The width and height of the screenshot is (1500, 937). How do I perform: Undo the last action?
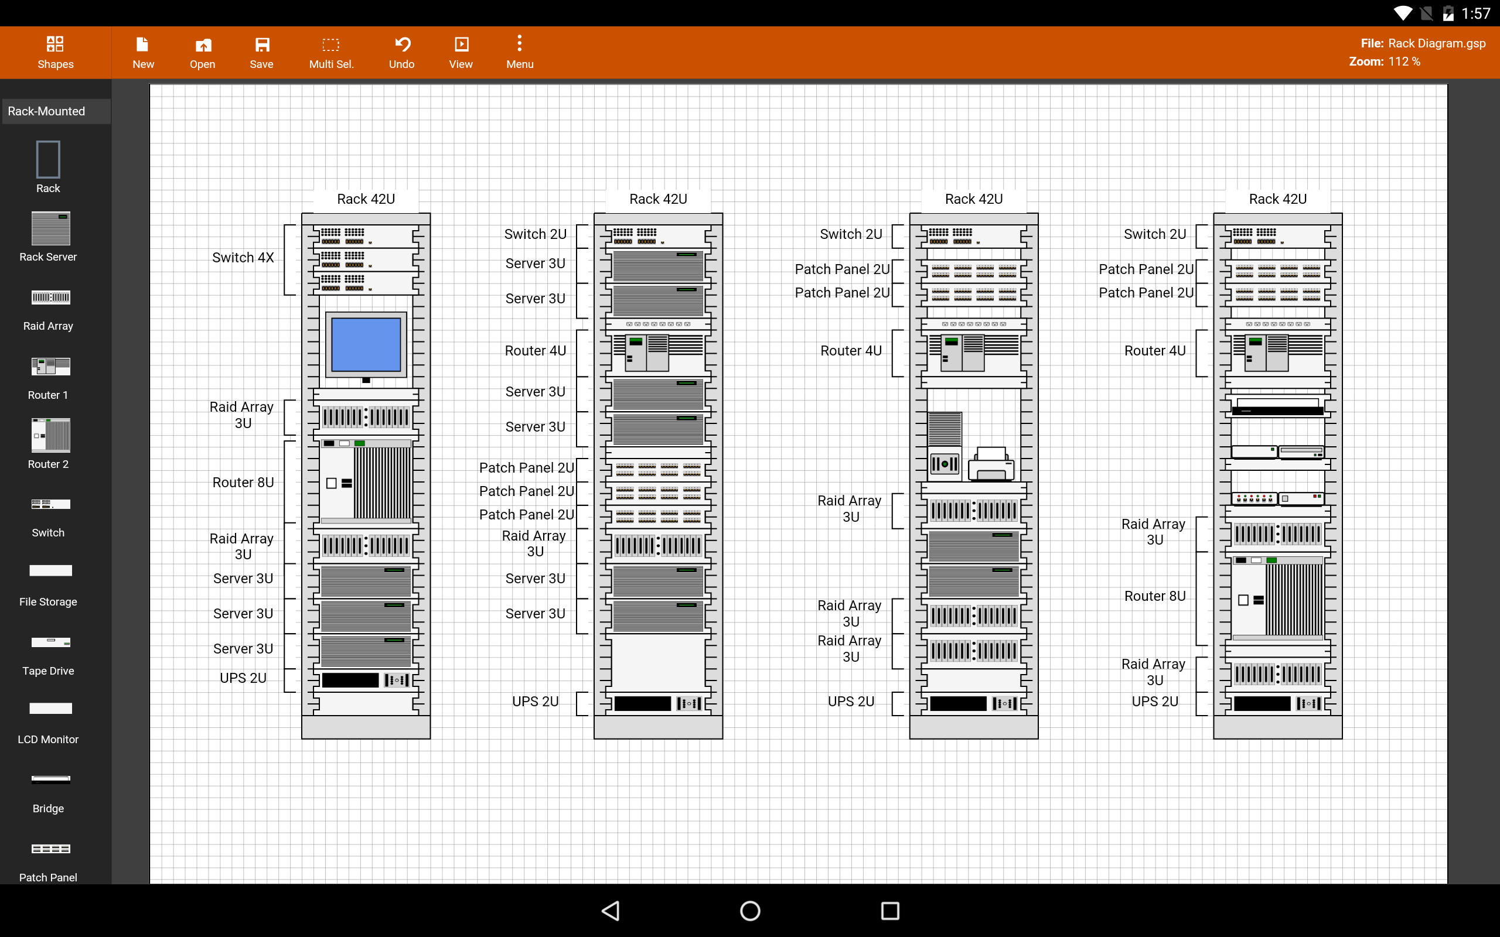(x=401, y=52)
